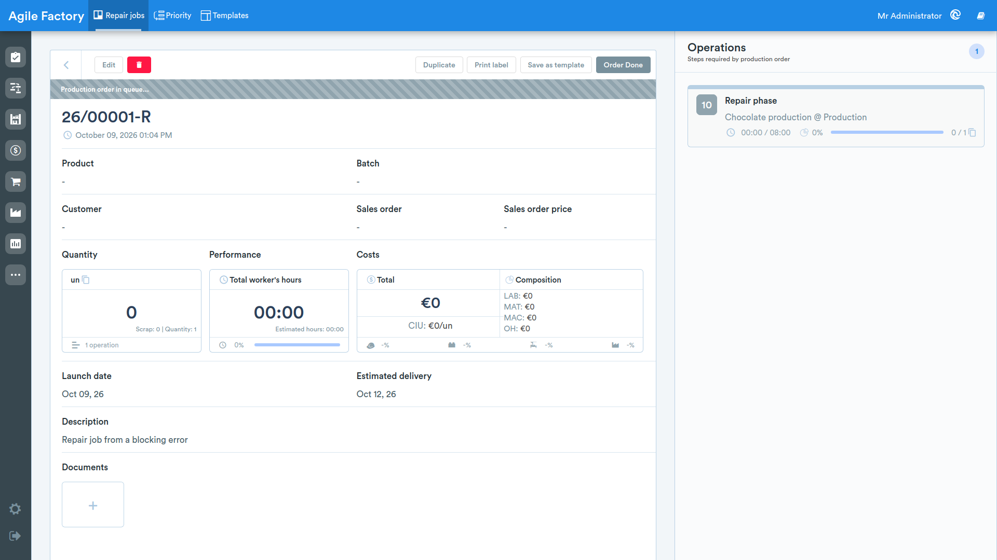The height and width of the screenshot is (560, 997).
Task: Click the Chocolate production @ Production text
Action: (x=796, y=117)
